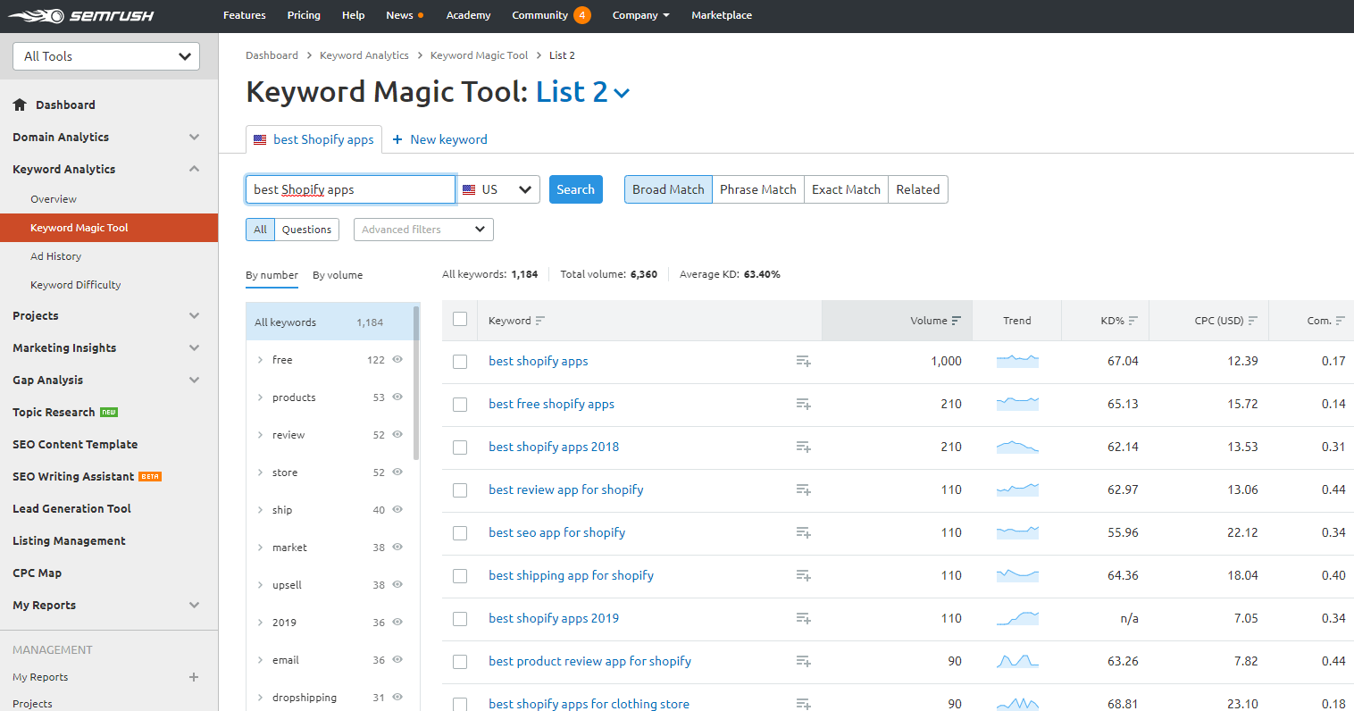Click the Com. column sort icon
The height and width of the screenshot is (711, 1354).
(1341, 321)
